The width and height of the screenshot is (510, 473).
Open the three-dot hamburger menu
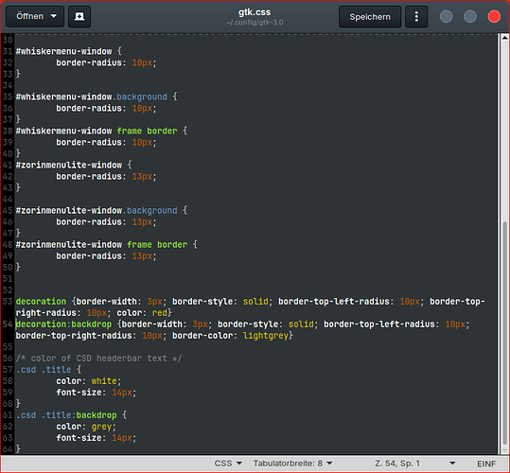click(416, 17)
